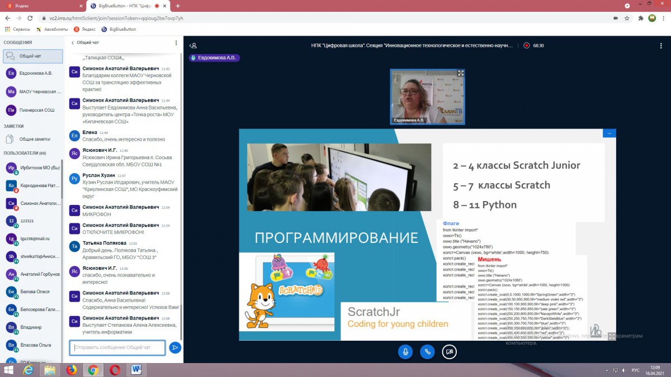Select user Белова Олеся avatar
This screenshot has width=671, height=377.
point(11,292)
